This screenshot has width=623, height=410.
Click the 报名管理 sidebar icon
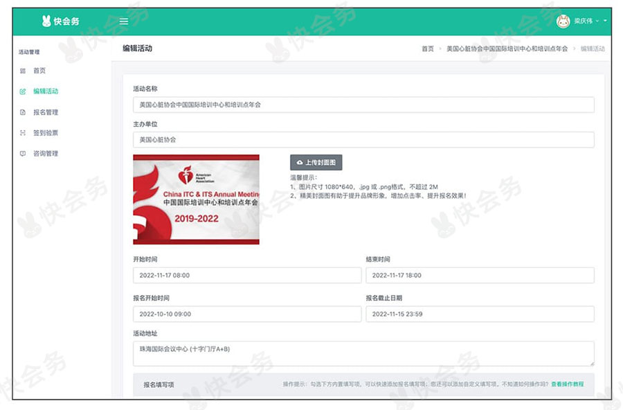23,112
